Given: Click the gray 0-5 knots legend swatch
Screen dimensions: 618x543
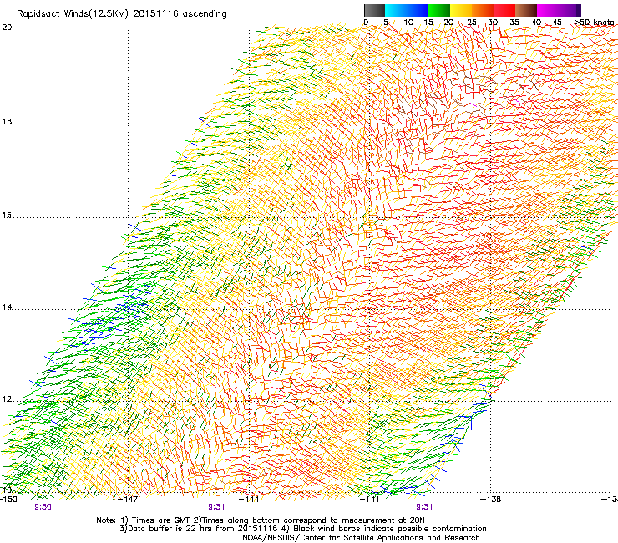Looking at the screenshot, I should 374,10.
